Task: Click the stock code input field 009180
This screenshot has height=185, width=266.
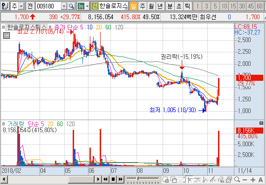Action: tap(48, 6)
